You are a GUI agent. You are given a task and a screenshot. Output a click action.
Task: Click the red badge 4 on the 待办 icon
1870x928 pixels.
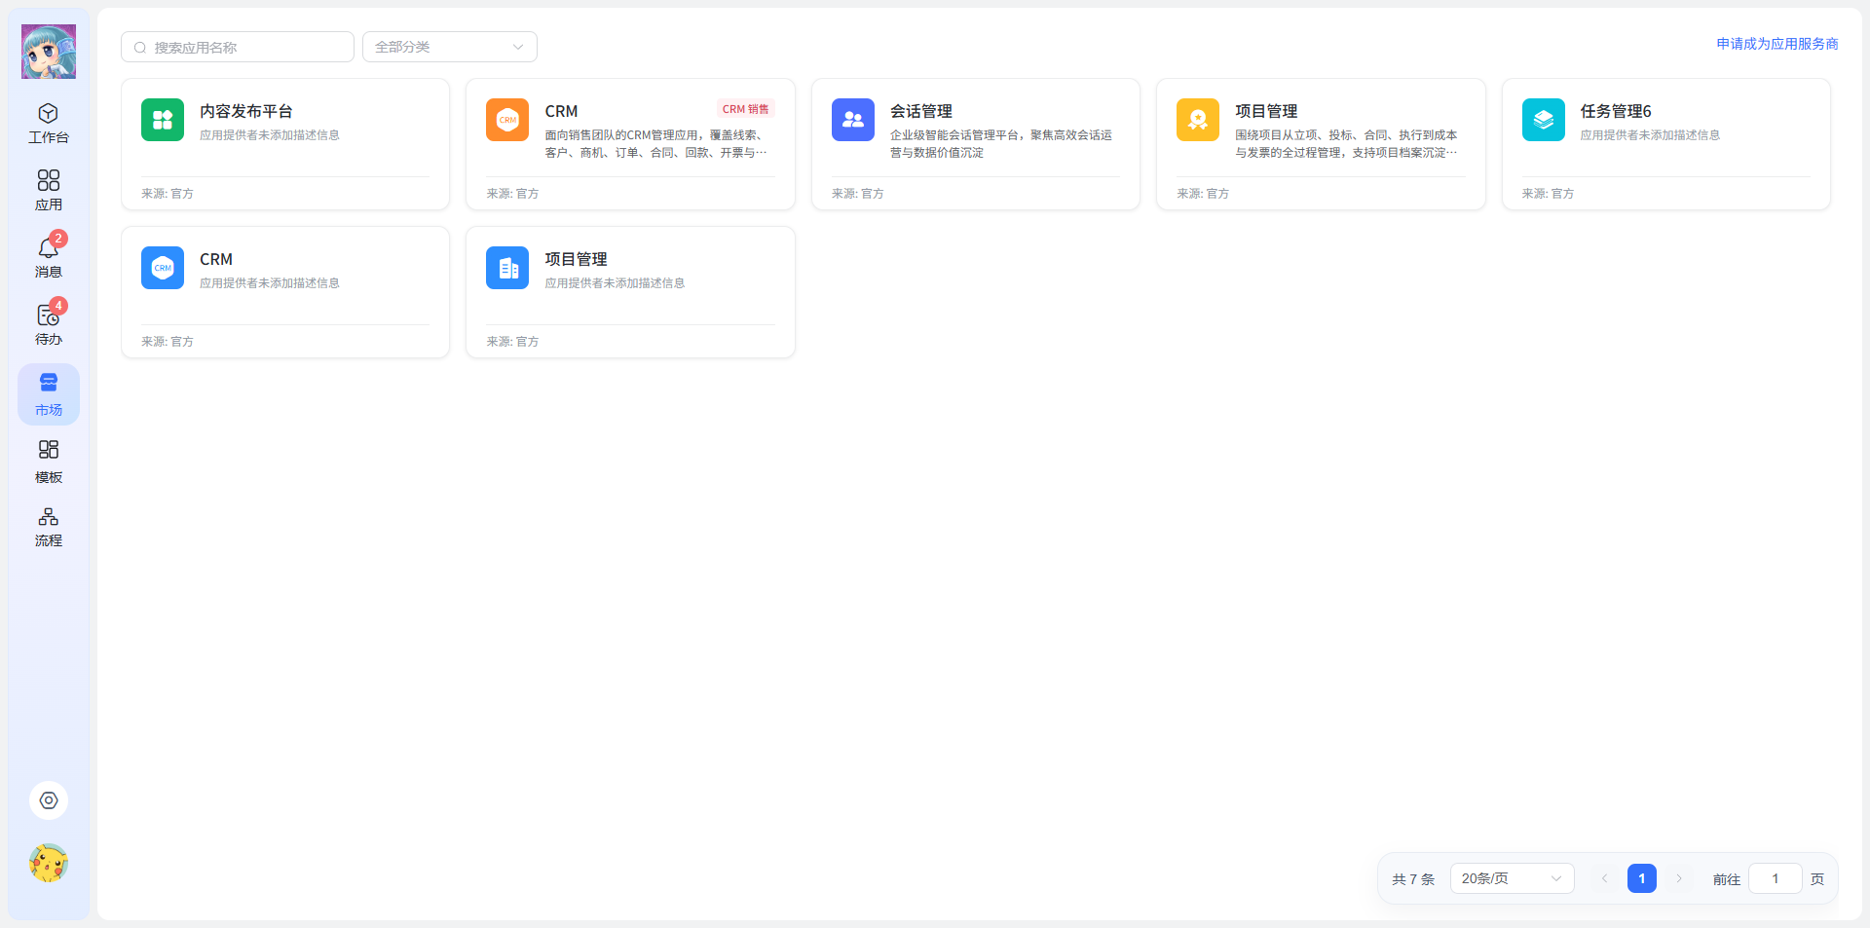point(58,306)
